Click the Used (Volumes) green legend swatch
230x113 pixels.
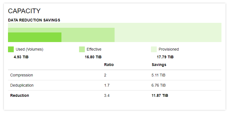[x=11, y=49]
